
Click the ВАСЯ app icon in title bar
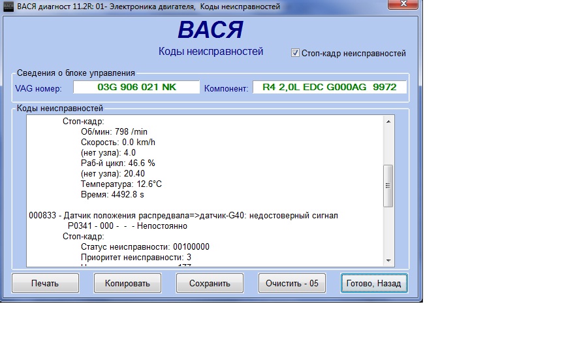[x=8, y=7]
